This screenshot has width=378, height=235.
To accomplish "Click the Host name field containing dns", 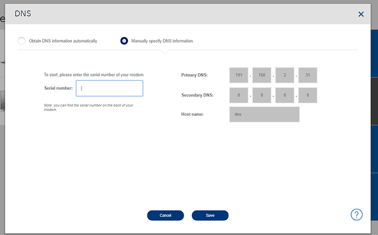I will [x=265, y=114].
